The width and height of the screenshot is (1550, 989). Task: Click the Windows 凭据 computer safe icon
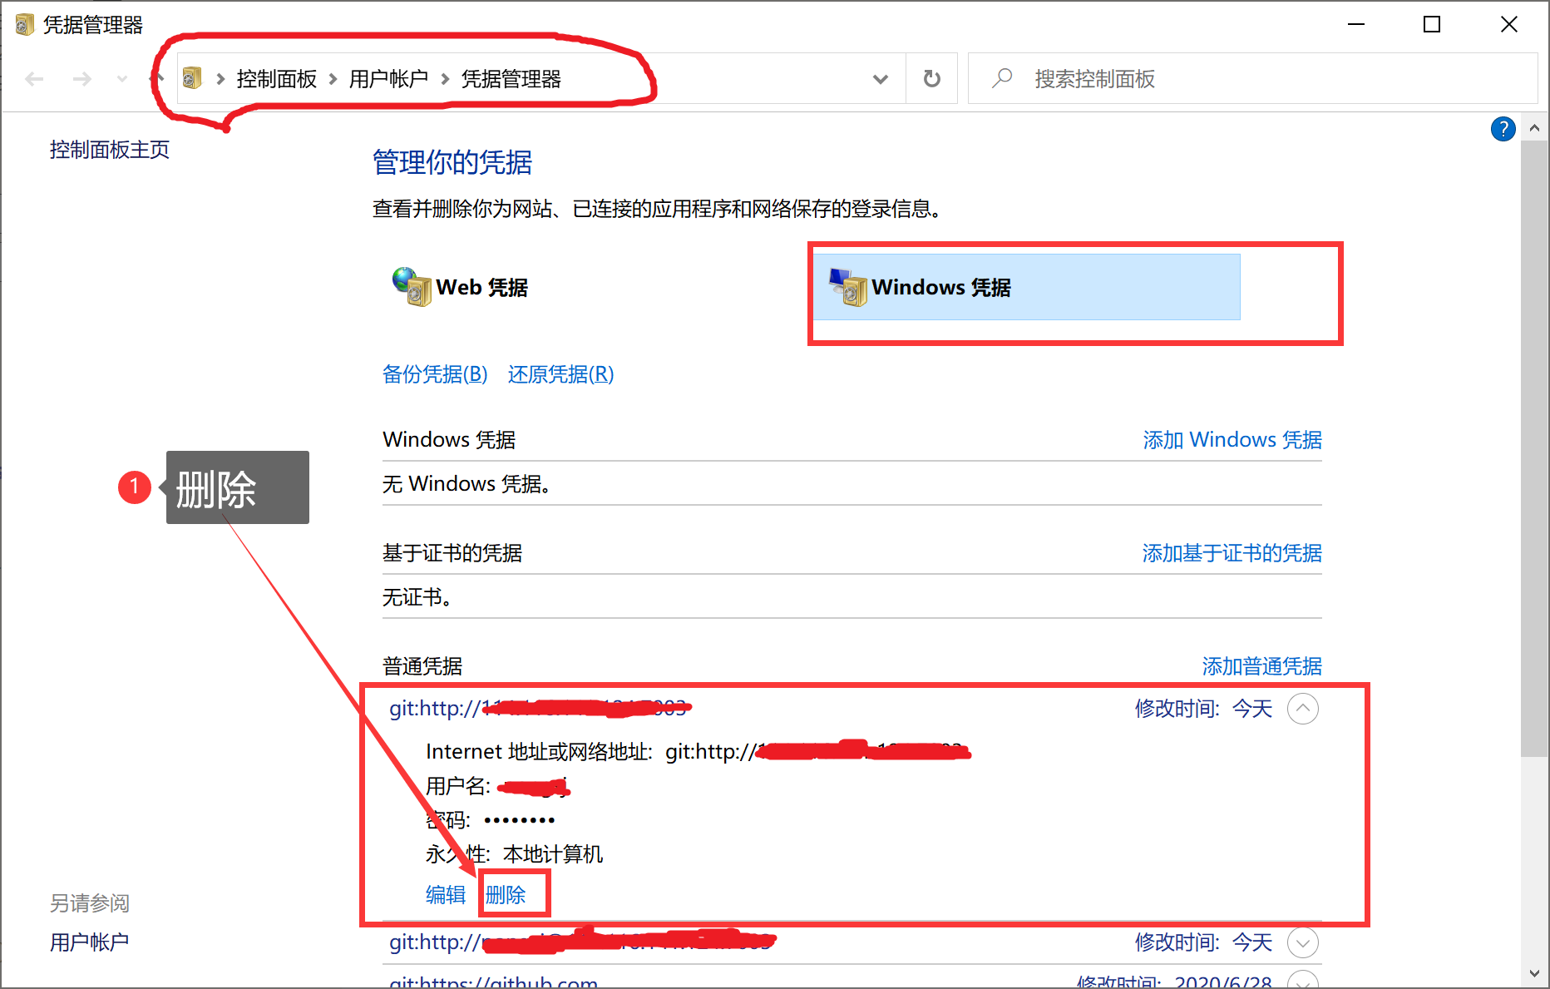848,287
